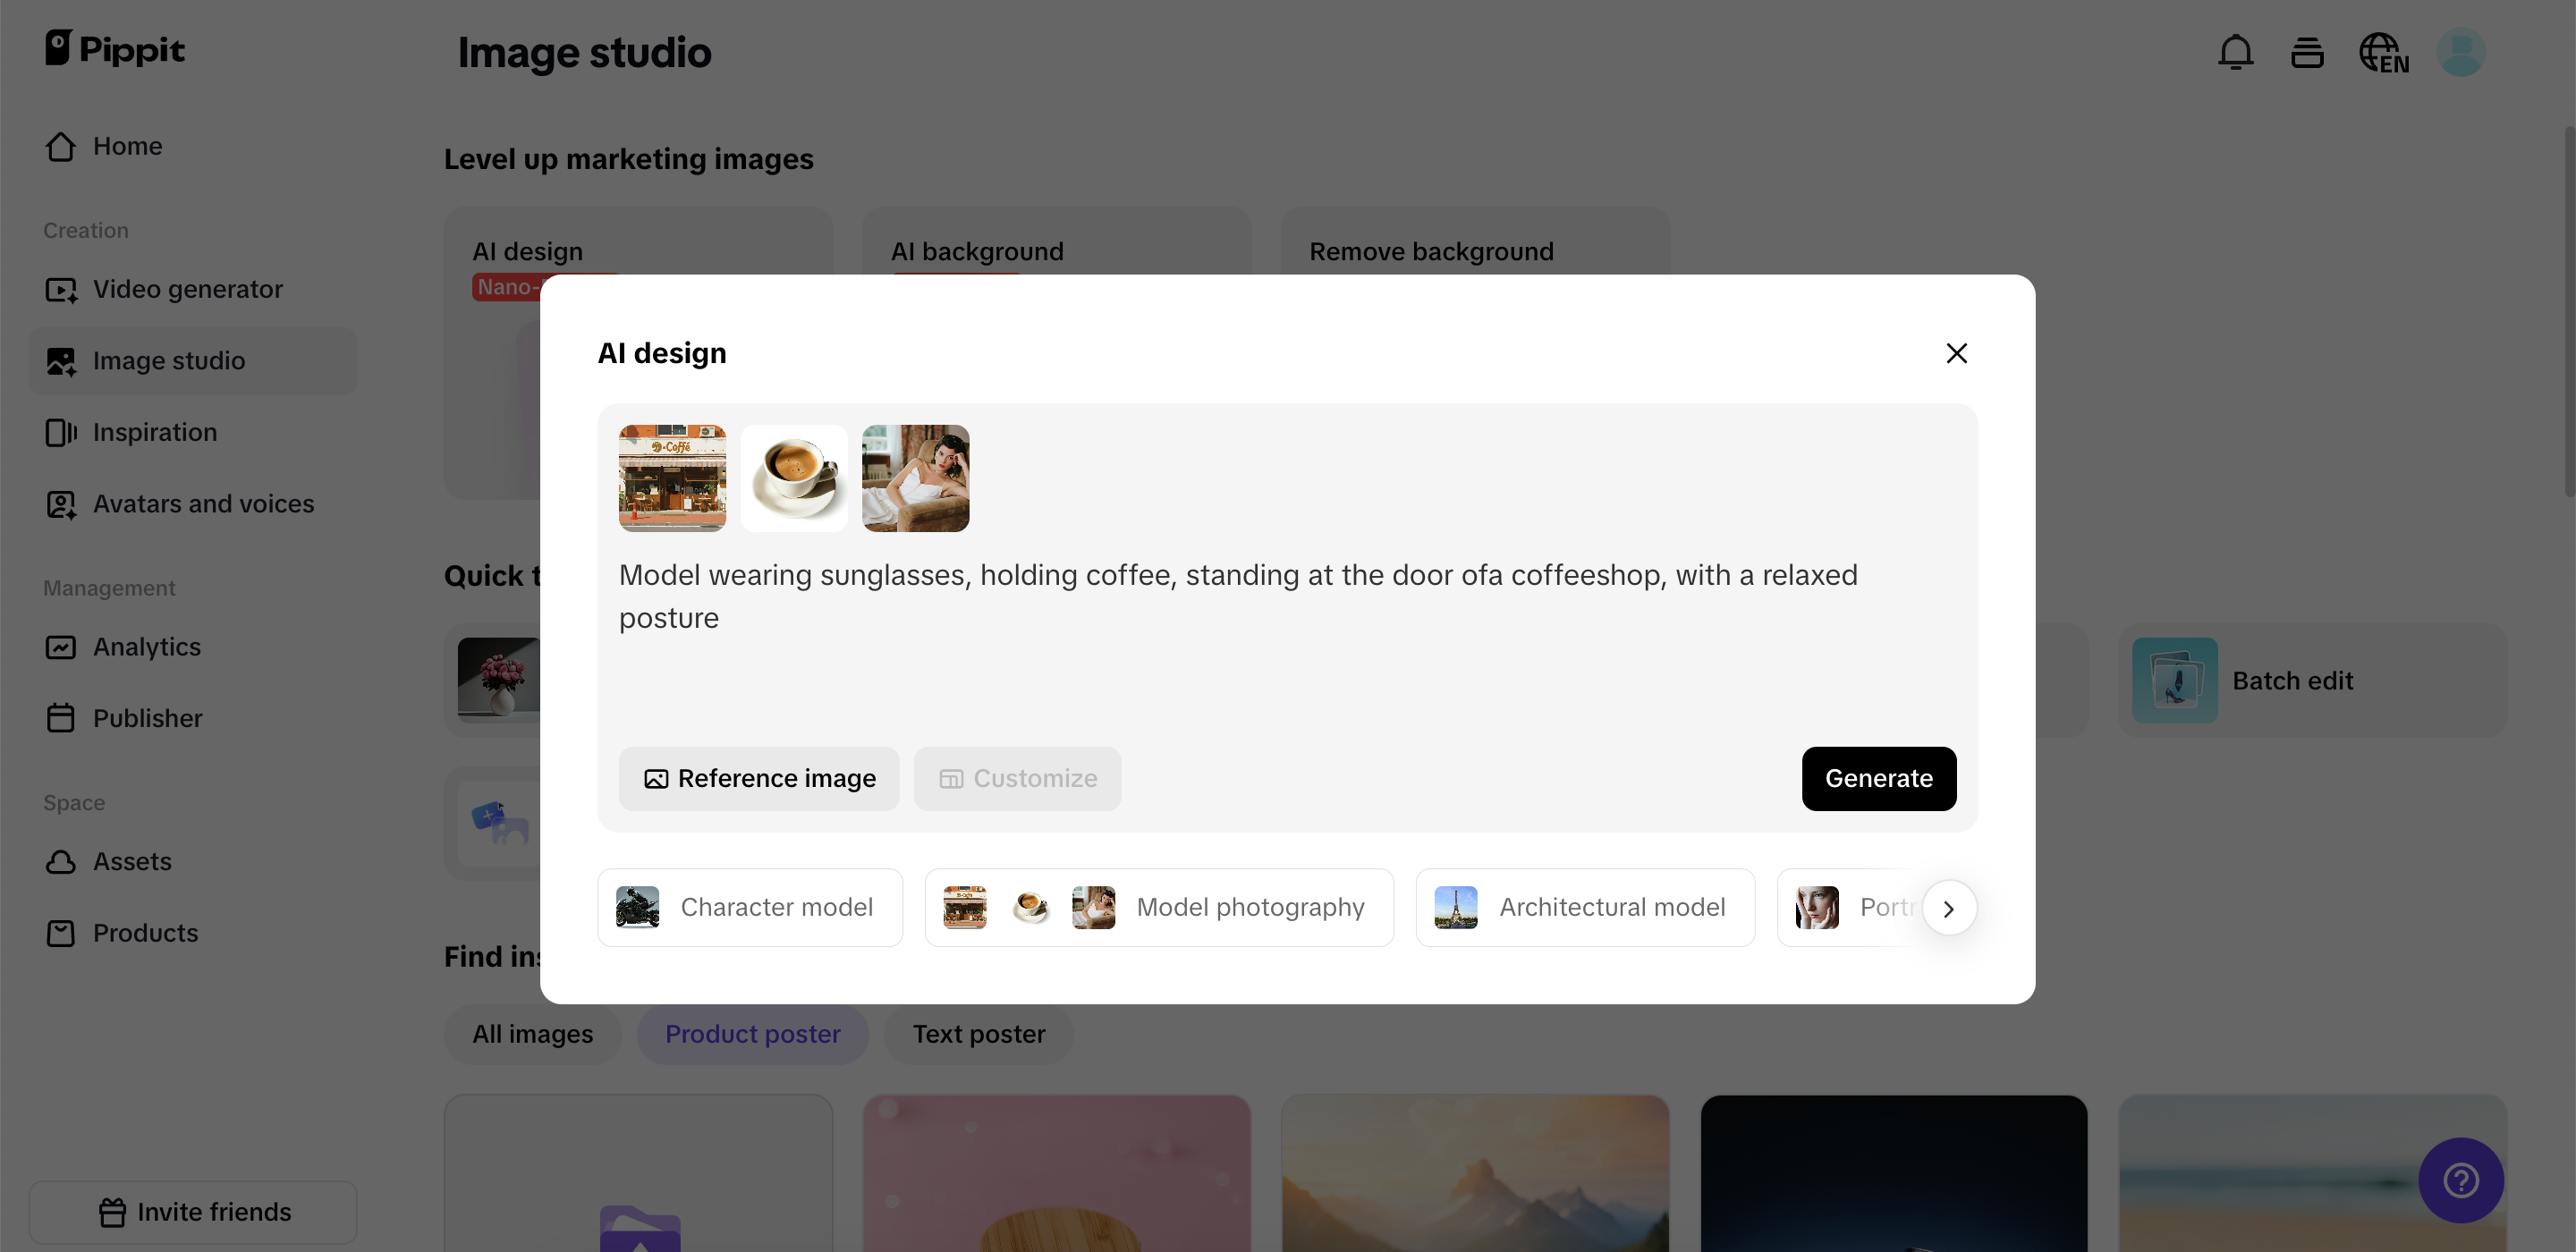
Task: Open the Publisher tool
Action: tap(148, 718)
